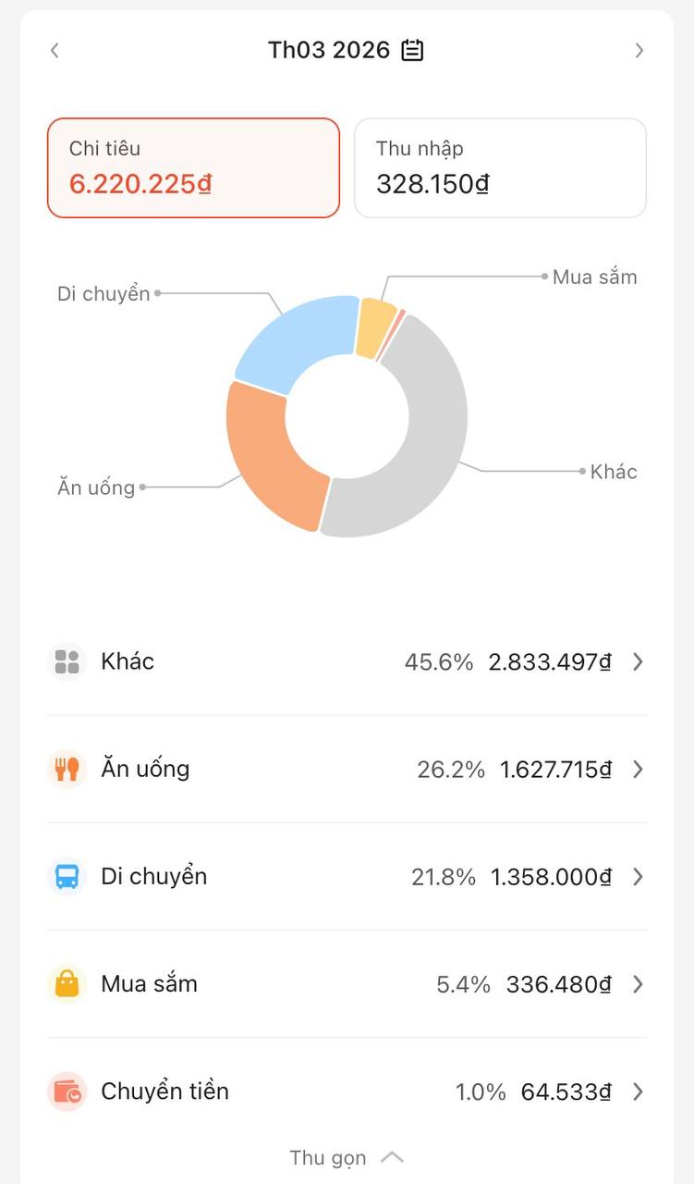Screen dimensions: 694x1184
Task: Expand Khác details with its chevron
Action: pyautogui.click(x=638, y=661)
